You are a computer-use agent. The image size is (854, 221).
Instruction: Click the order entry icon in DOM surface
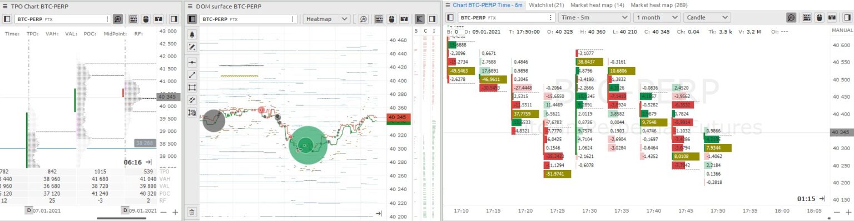[404, 19]
